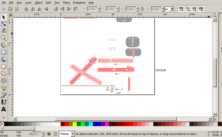Pick the None (X) swatch in palette

click(2, 124)
